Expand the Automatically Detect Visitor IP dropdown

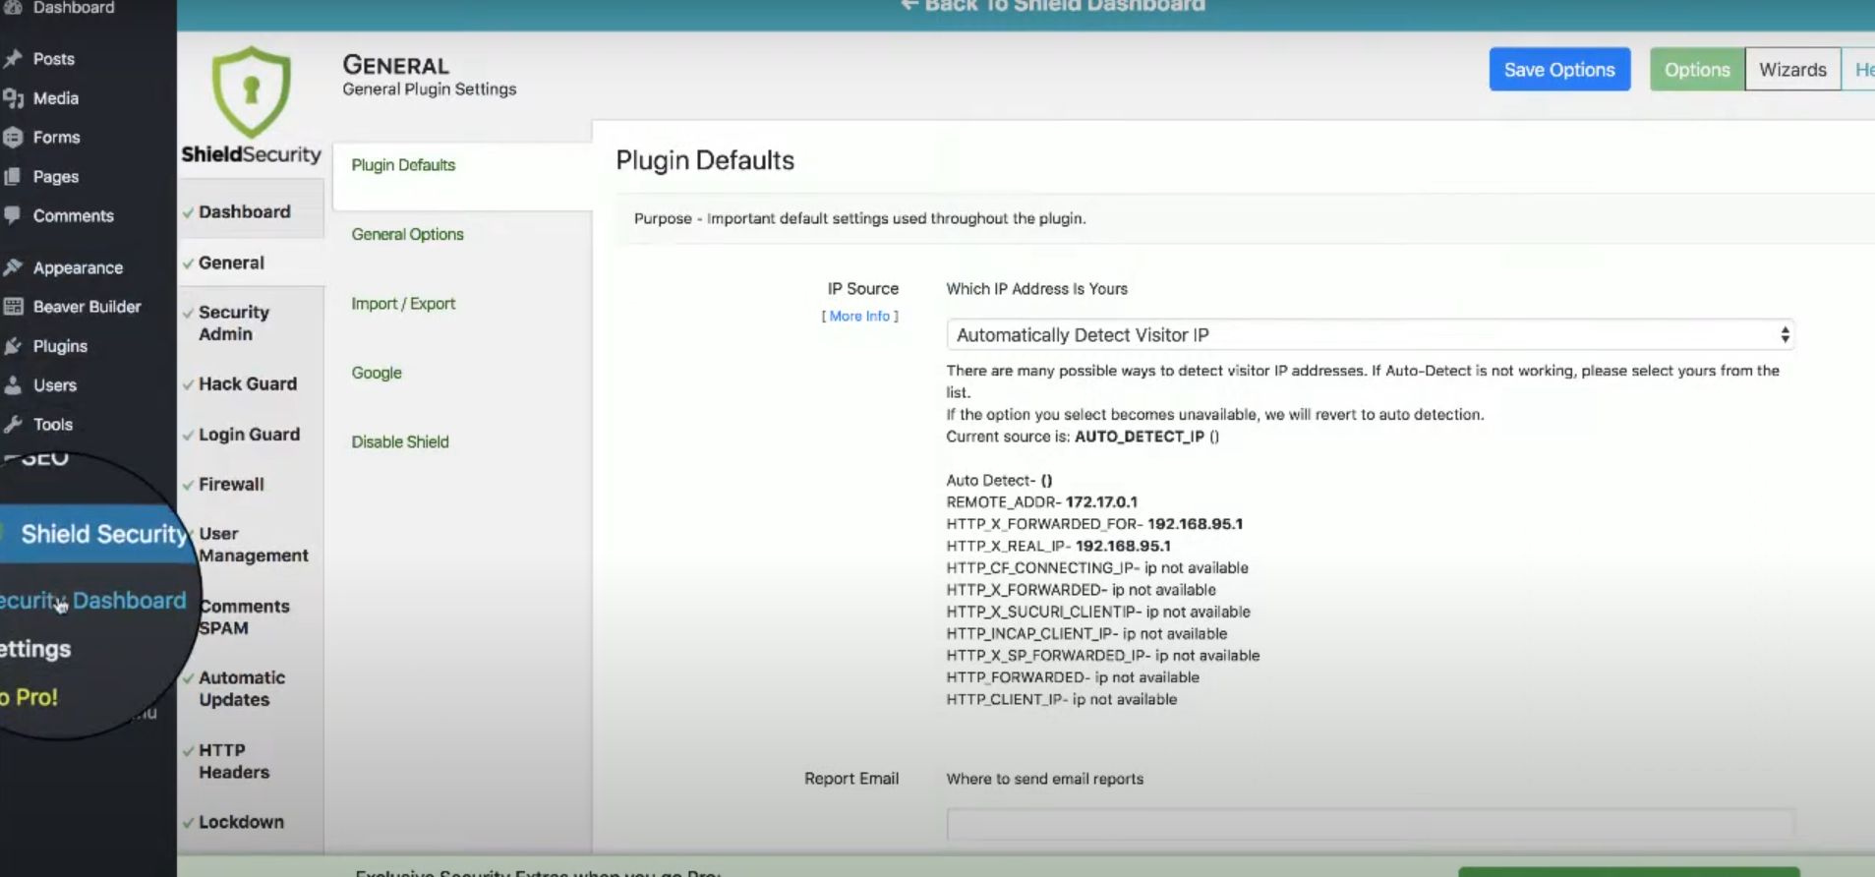(1370, 334)
